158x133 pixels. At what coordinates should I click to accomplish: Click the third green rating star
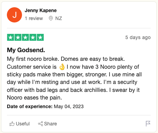point(25,37)
